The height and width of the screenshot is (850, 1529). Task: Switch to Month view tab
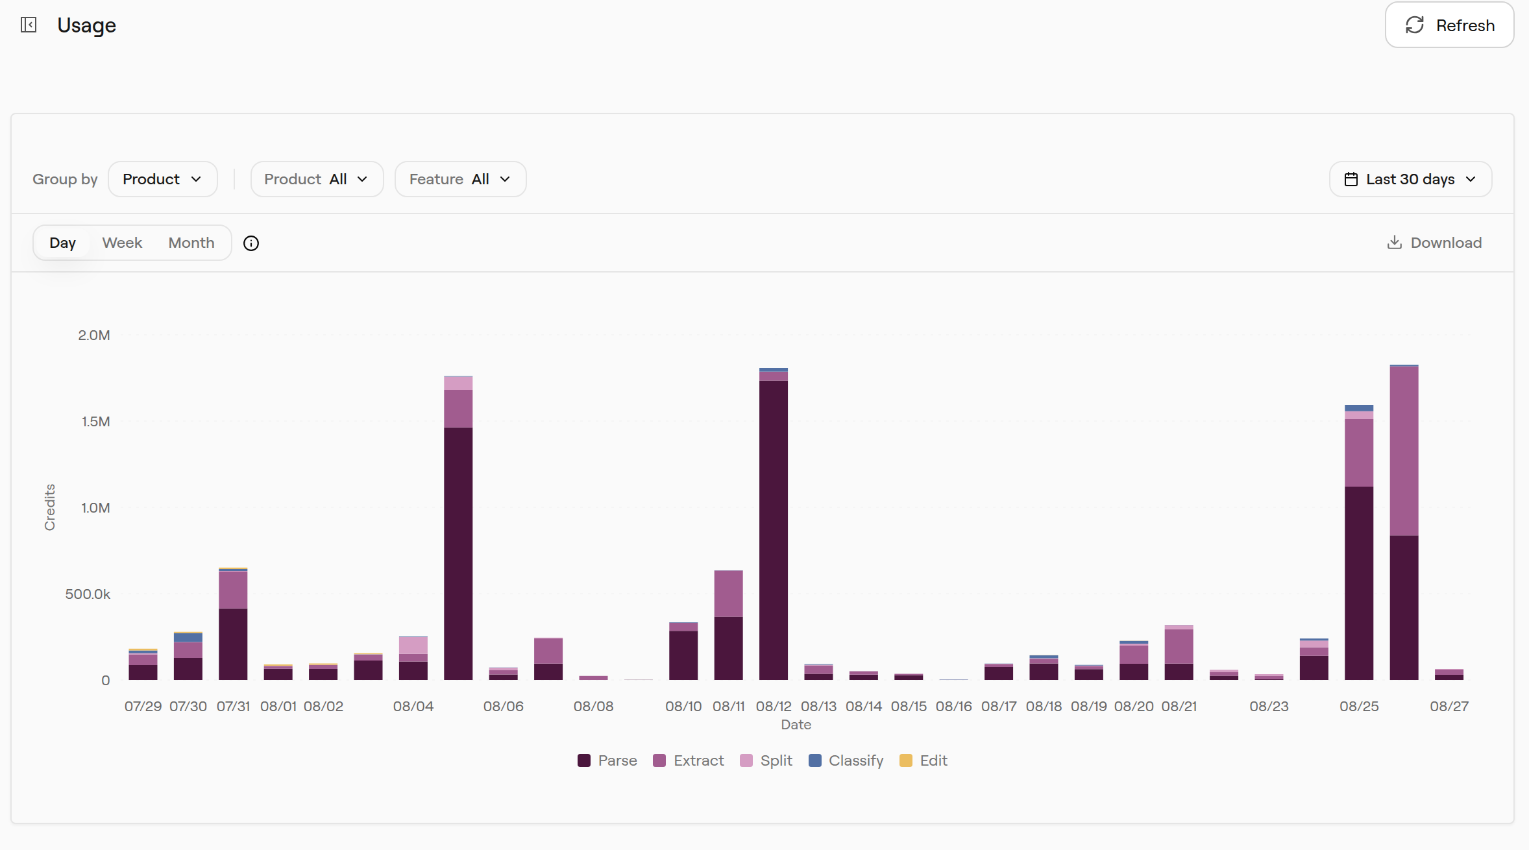[191, 243]
